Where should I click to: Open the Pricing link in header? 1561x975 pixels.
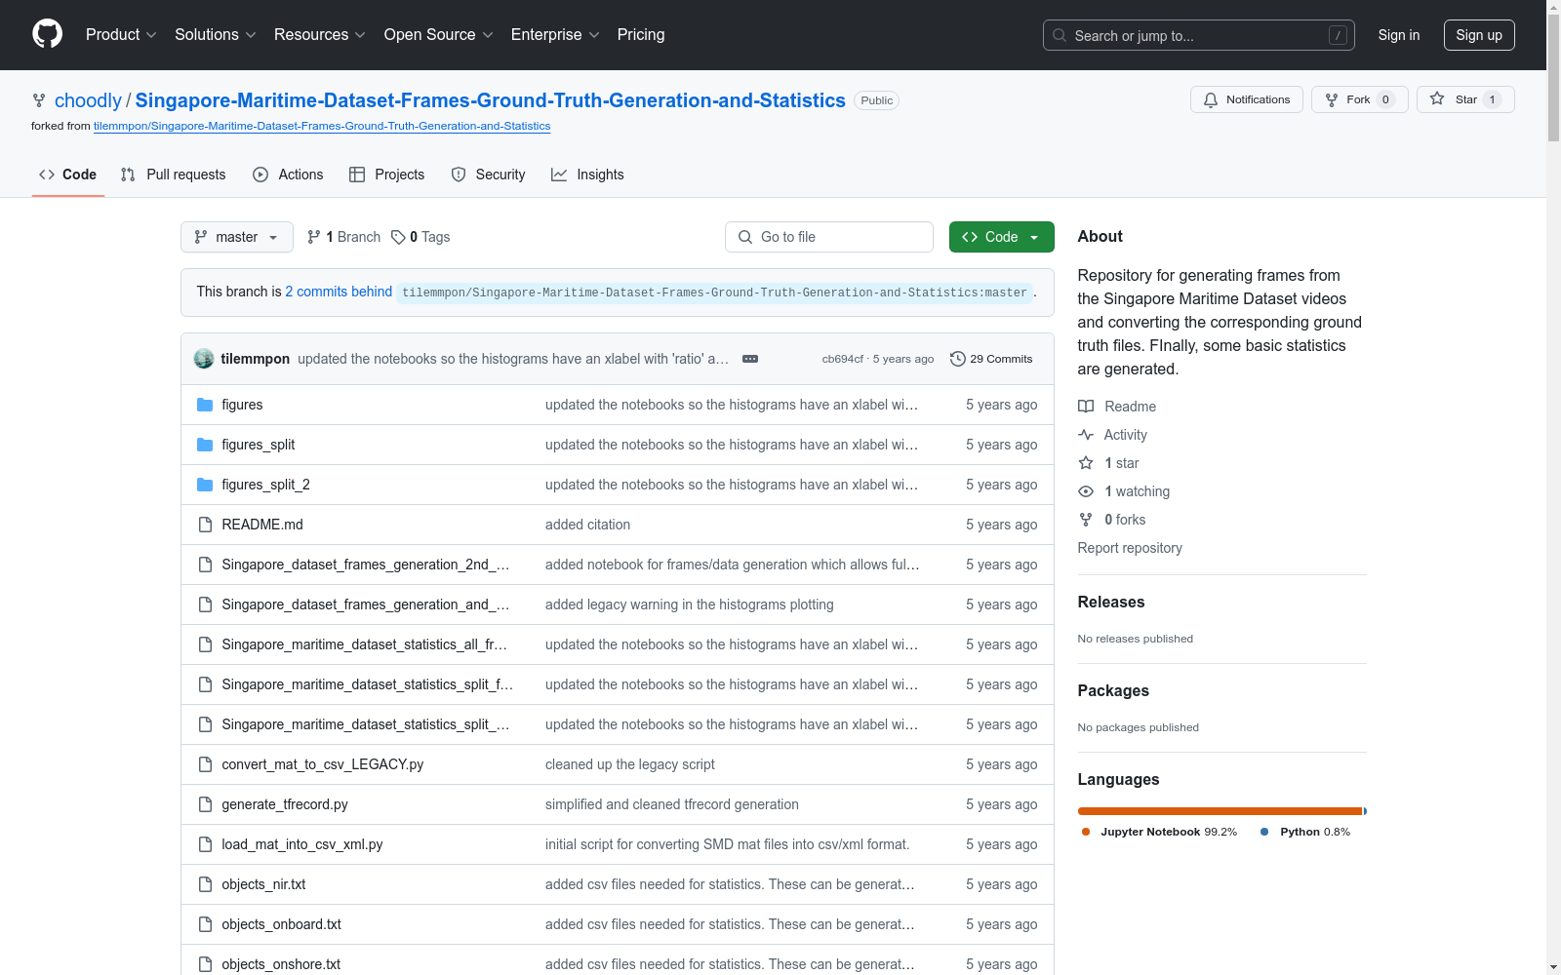[x=641, y=34]
